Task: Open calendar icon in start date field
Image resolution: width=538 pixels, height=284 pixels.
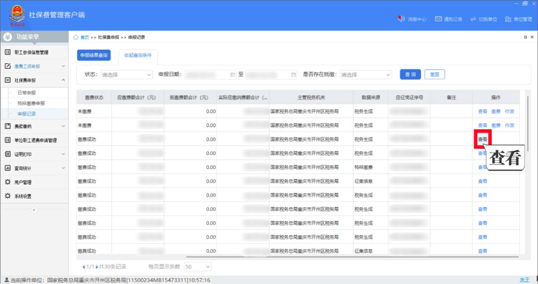Action: [x=233, y=75]
